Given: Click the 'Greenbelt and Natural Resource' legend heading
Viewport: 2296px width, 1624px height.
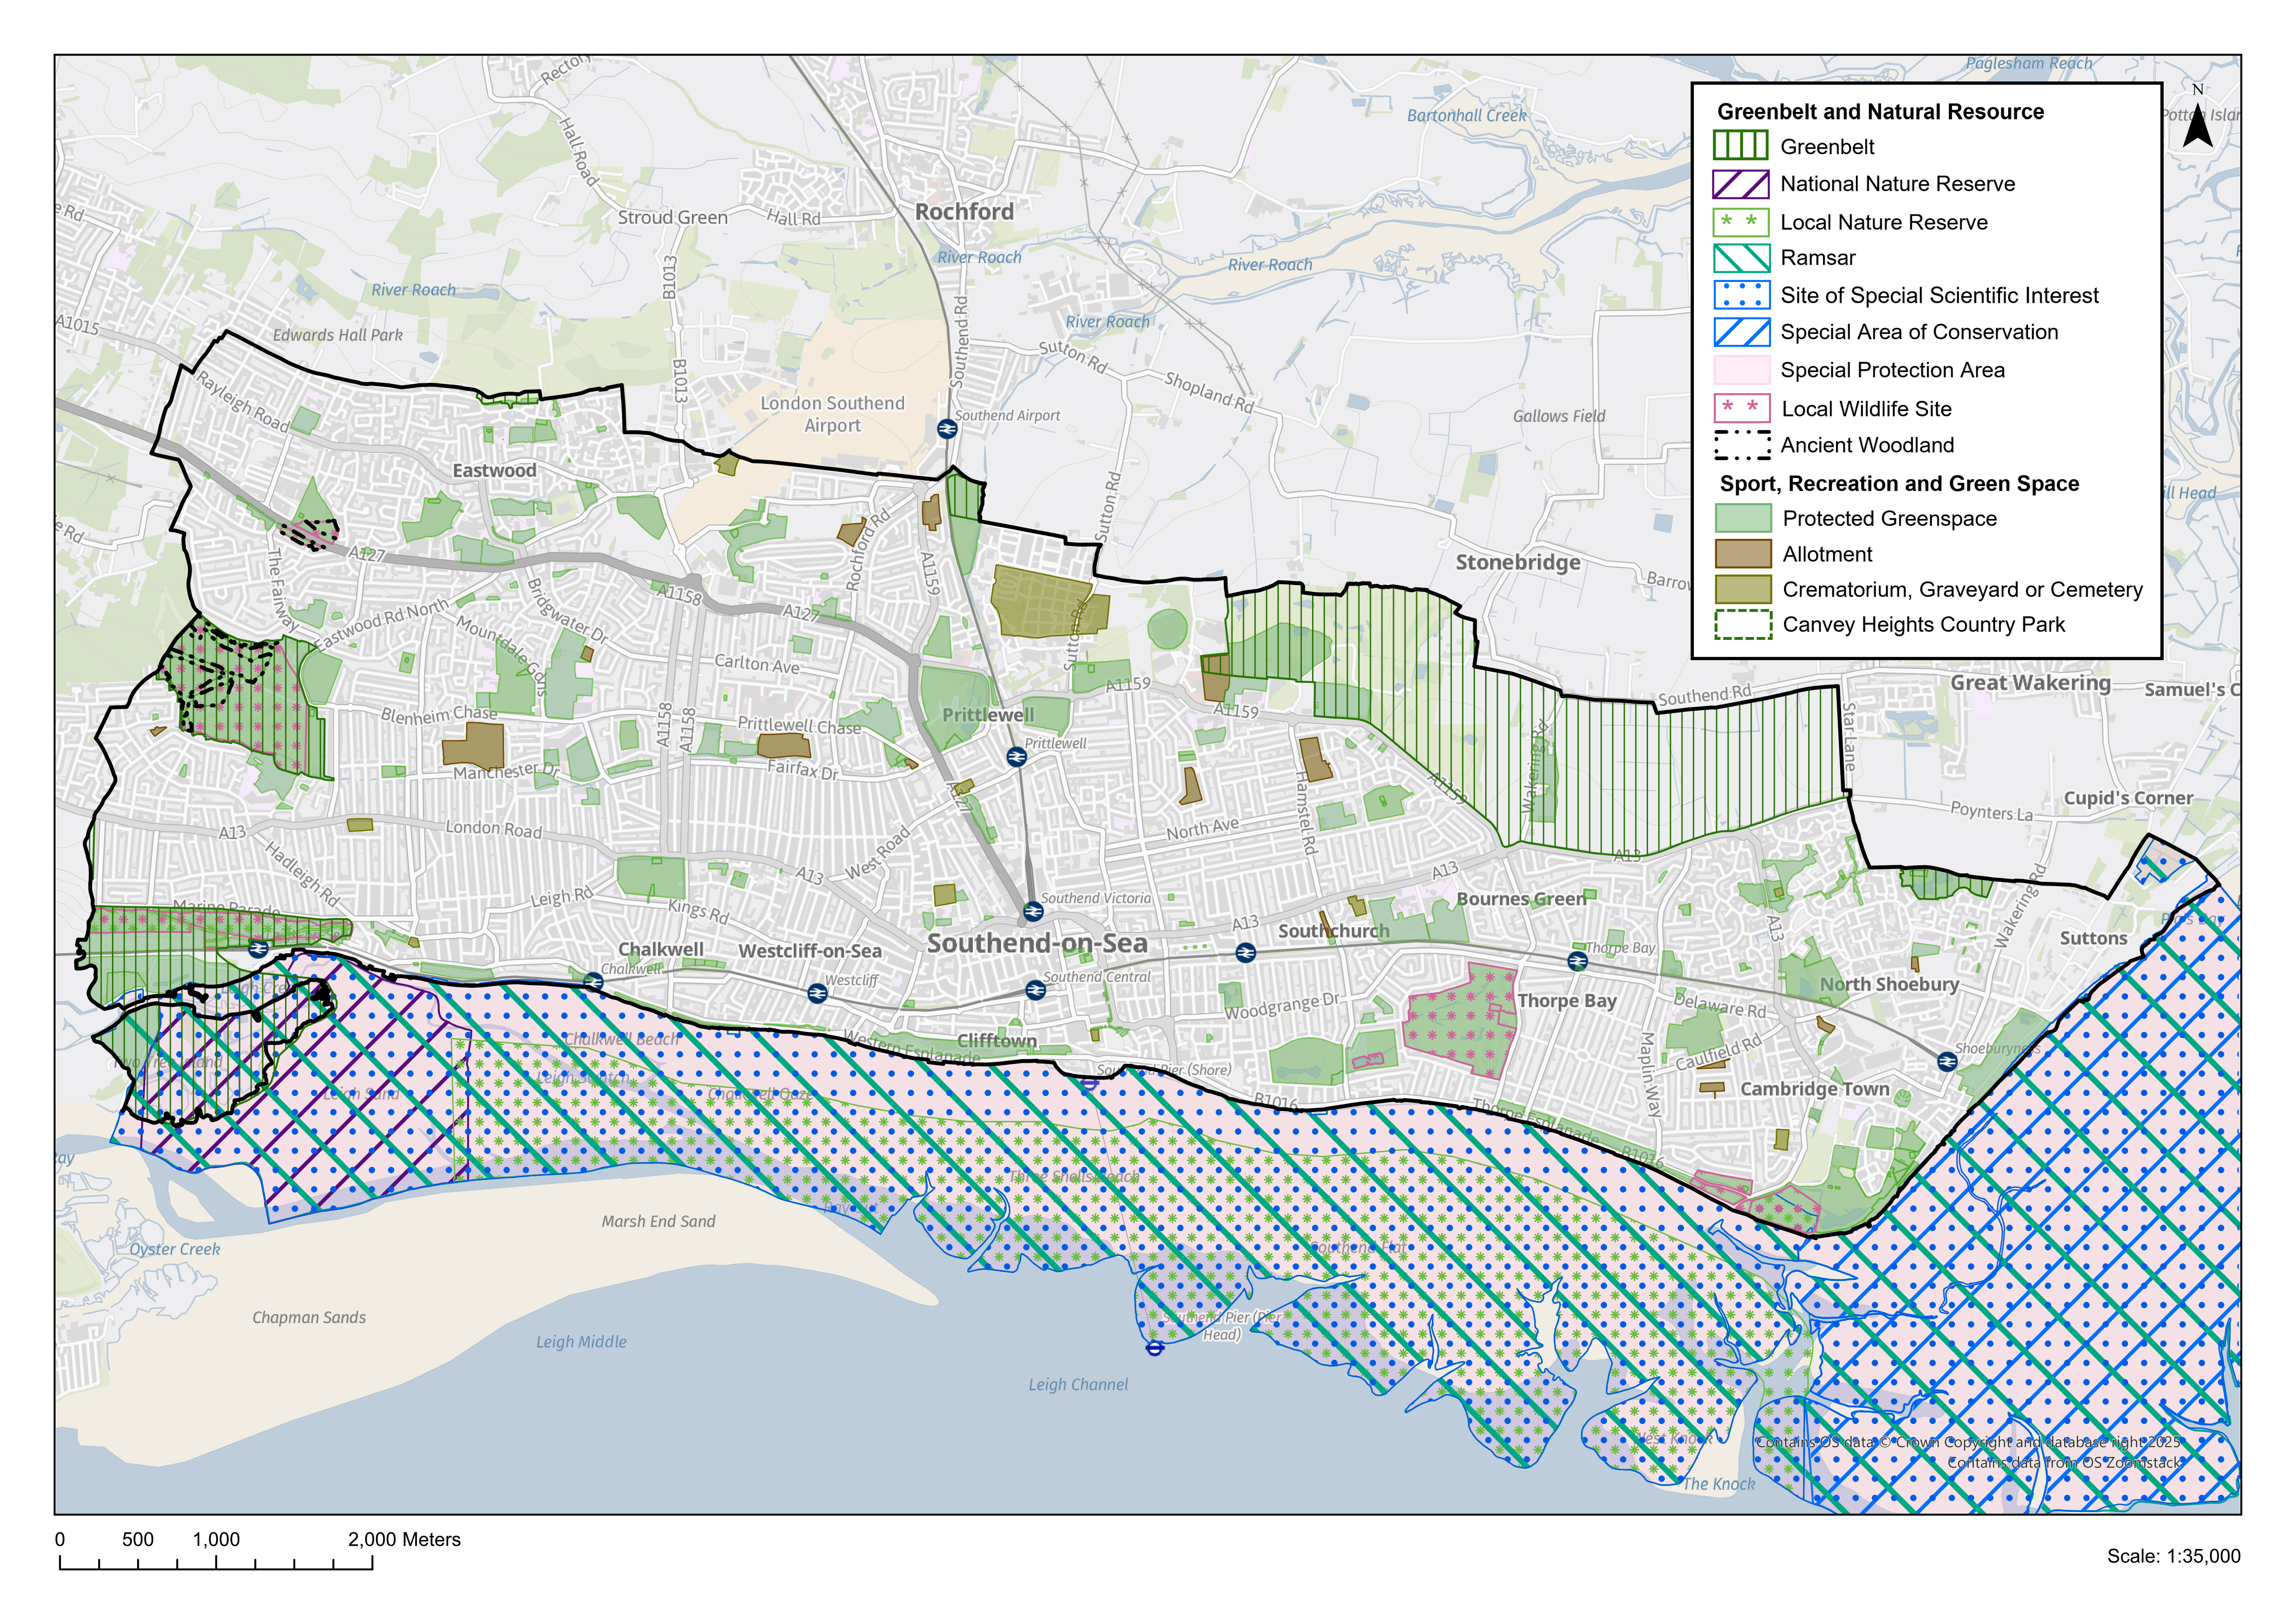Looking at the screenshot, I should click(1880, 112).
